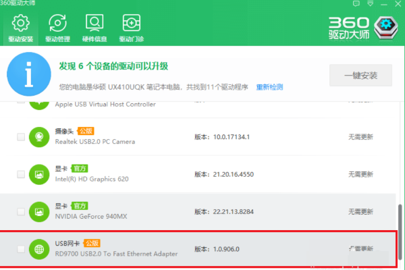The width and height of the screenshot is (405, 270).
Task: Select version text 22.21.13.8284
Action: (x=234, y=212)
